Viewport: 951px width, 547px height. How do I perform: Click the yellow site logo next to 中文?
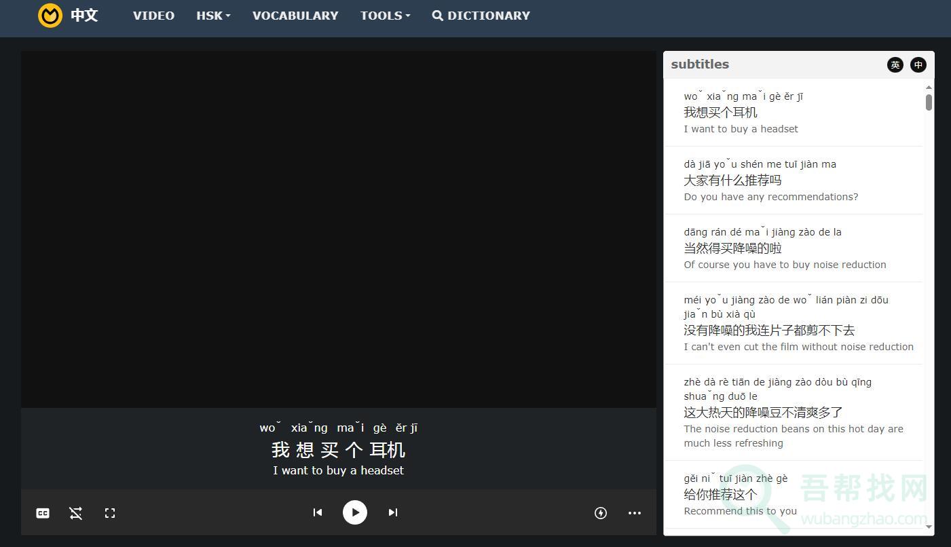click(x=50, y=15)
